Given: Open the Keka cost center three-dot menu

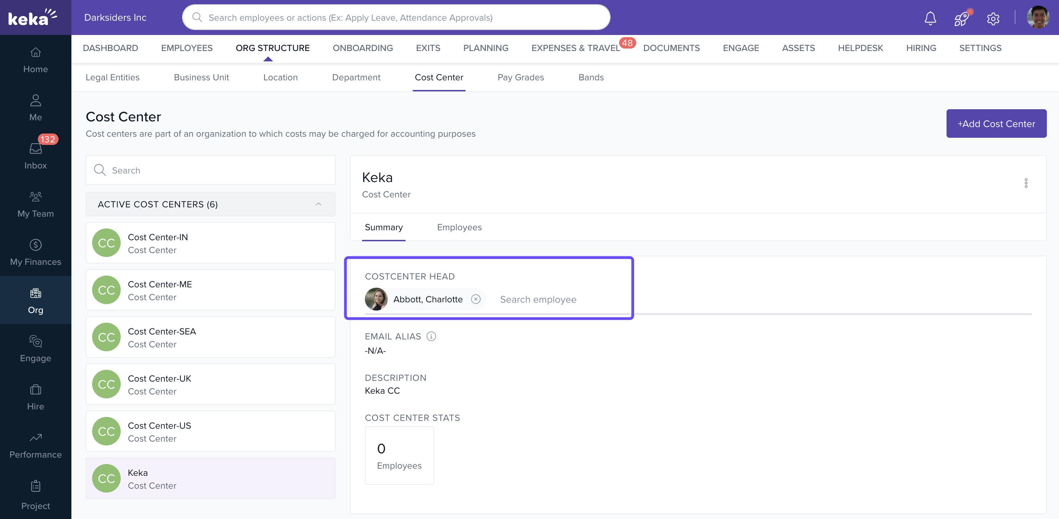Looking at the screenshot, I should 1026,183.
